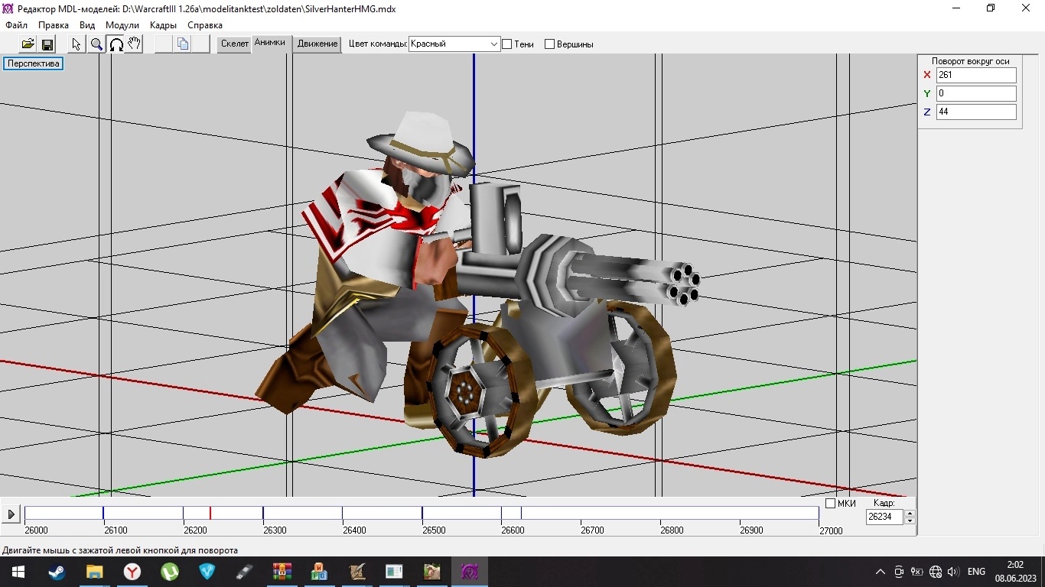This screenshot has height=587, width=1045.
Task: Click the 'Поворот вокруг оси' panel title
Action: pos(970,61)
